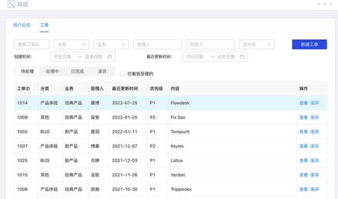Click date cell 2022-01-11
The height and width of the screenshot is (199, 338).
coord(128,132)
